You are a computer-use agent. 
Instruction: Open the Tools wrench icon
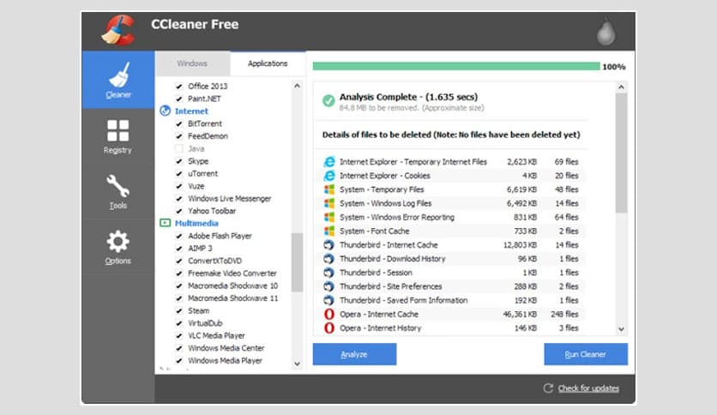(x=118, y=186)
